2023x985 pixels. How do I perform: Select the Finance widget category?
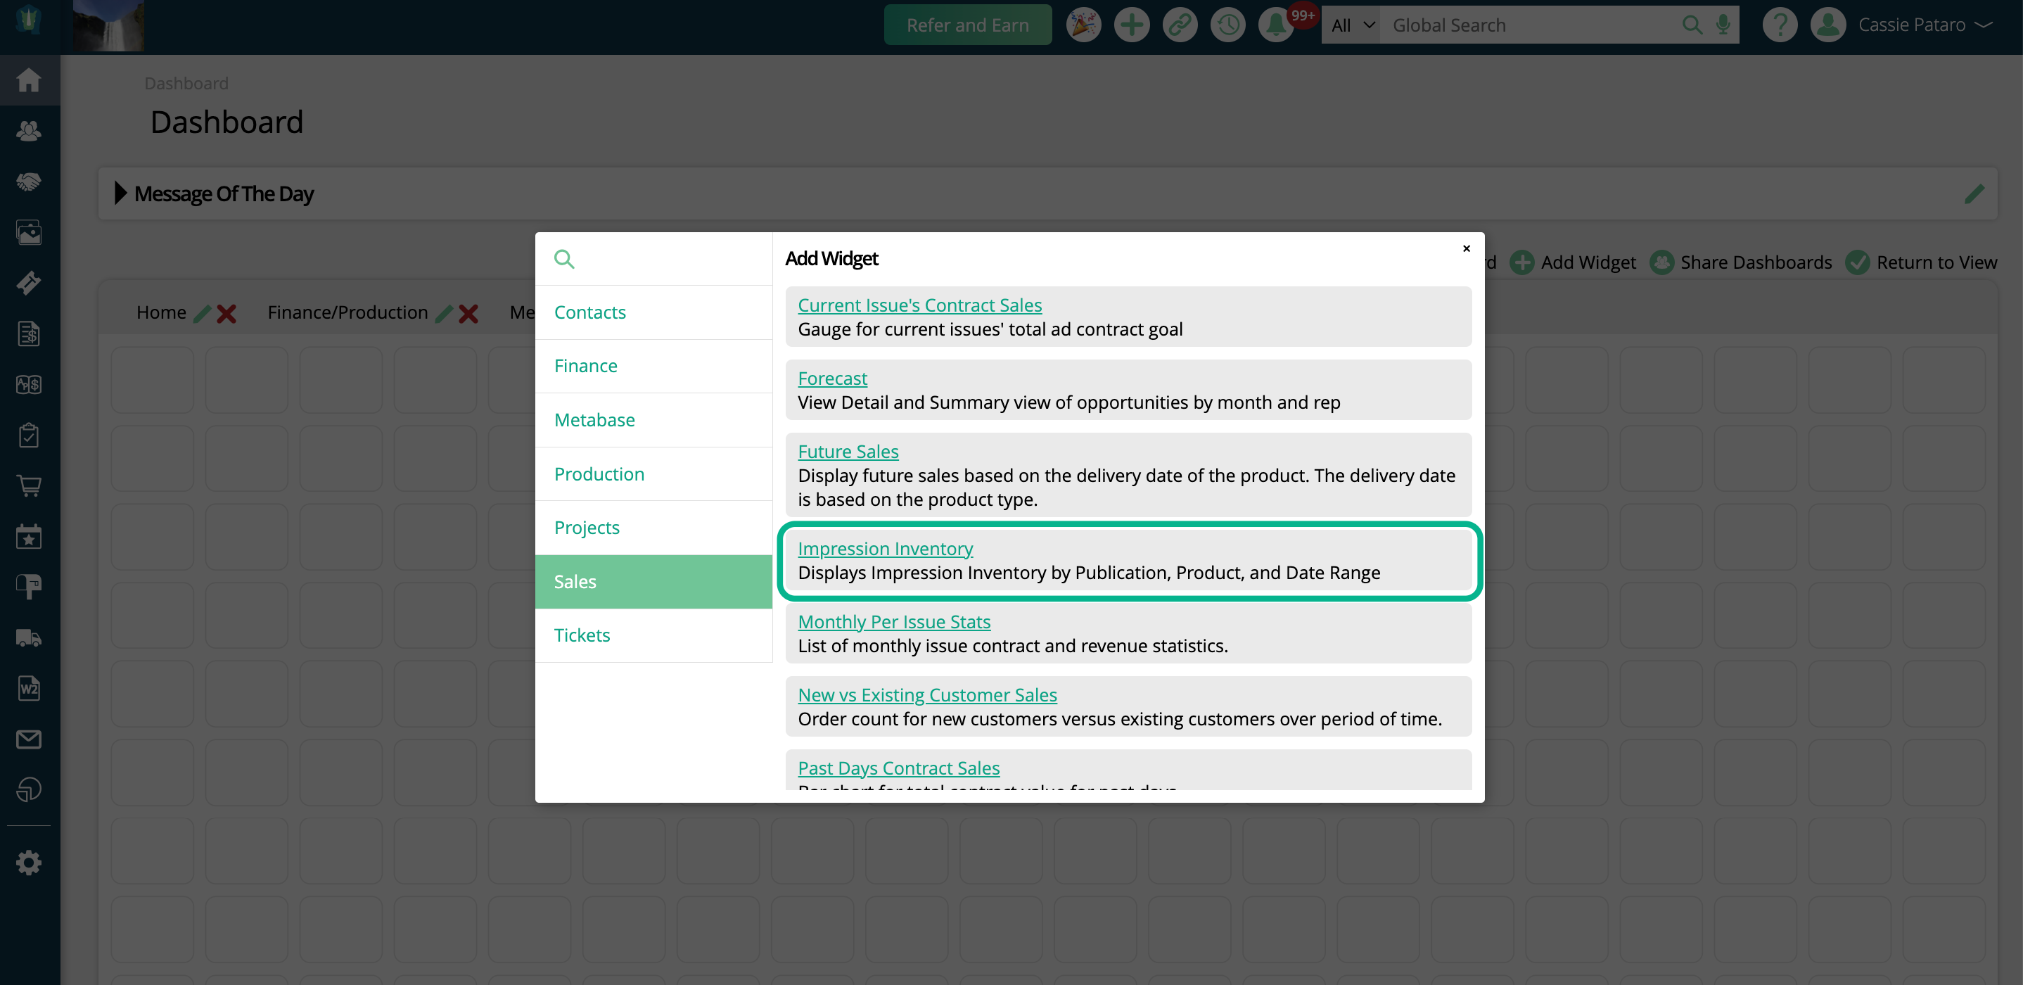coord(585,366)
